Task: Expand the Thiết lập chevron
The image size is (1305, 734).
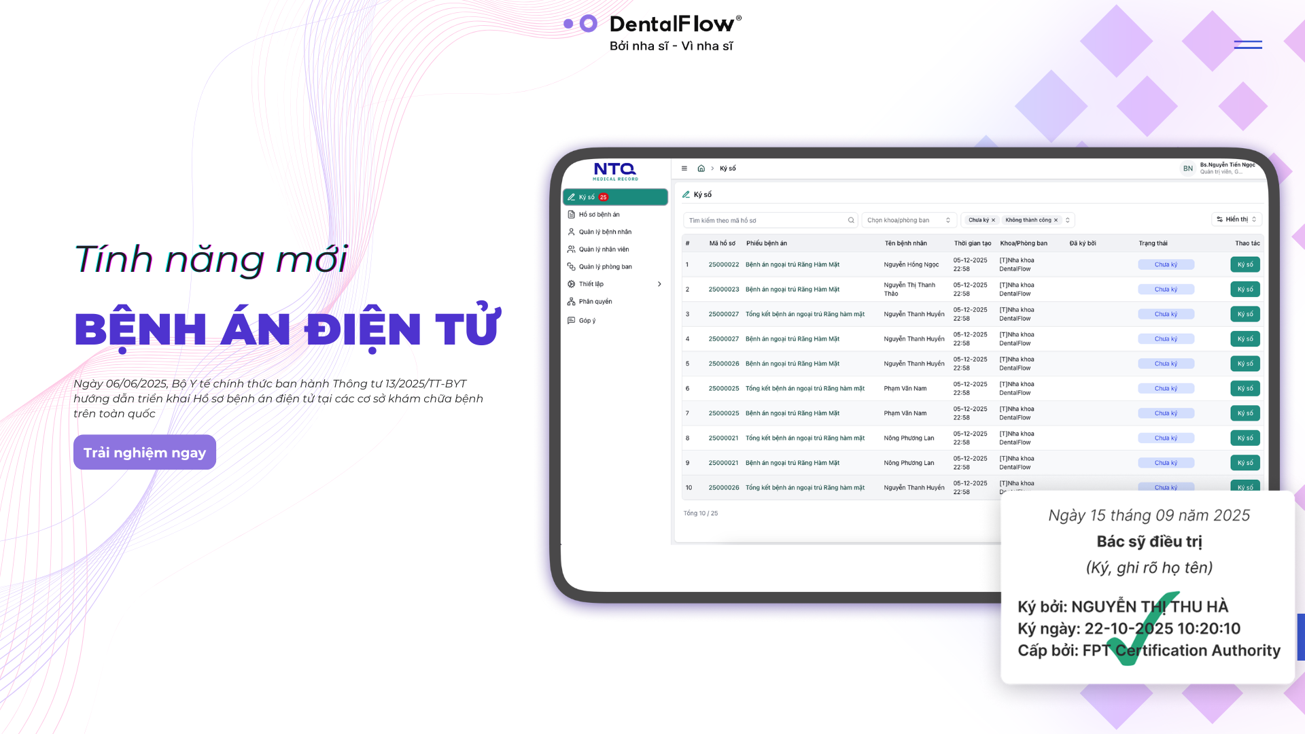Action: click(x=659, y=284)
